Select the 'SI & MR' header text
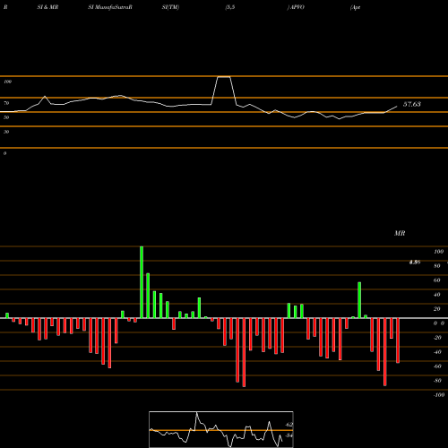The width and height of the screenshot is (448, 448). (x=47, y=7)
